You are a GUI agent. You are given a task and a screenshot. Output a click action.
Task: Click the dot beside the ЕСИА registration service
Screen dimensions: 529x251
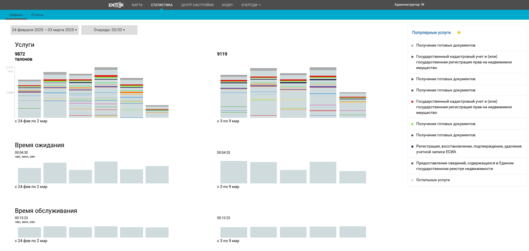click(x=412, y=147)
